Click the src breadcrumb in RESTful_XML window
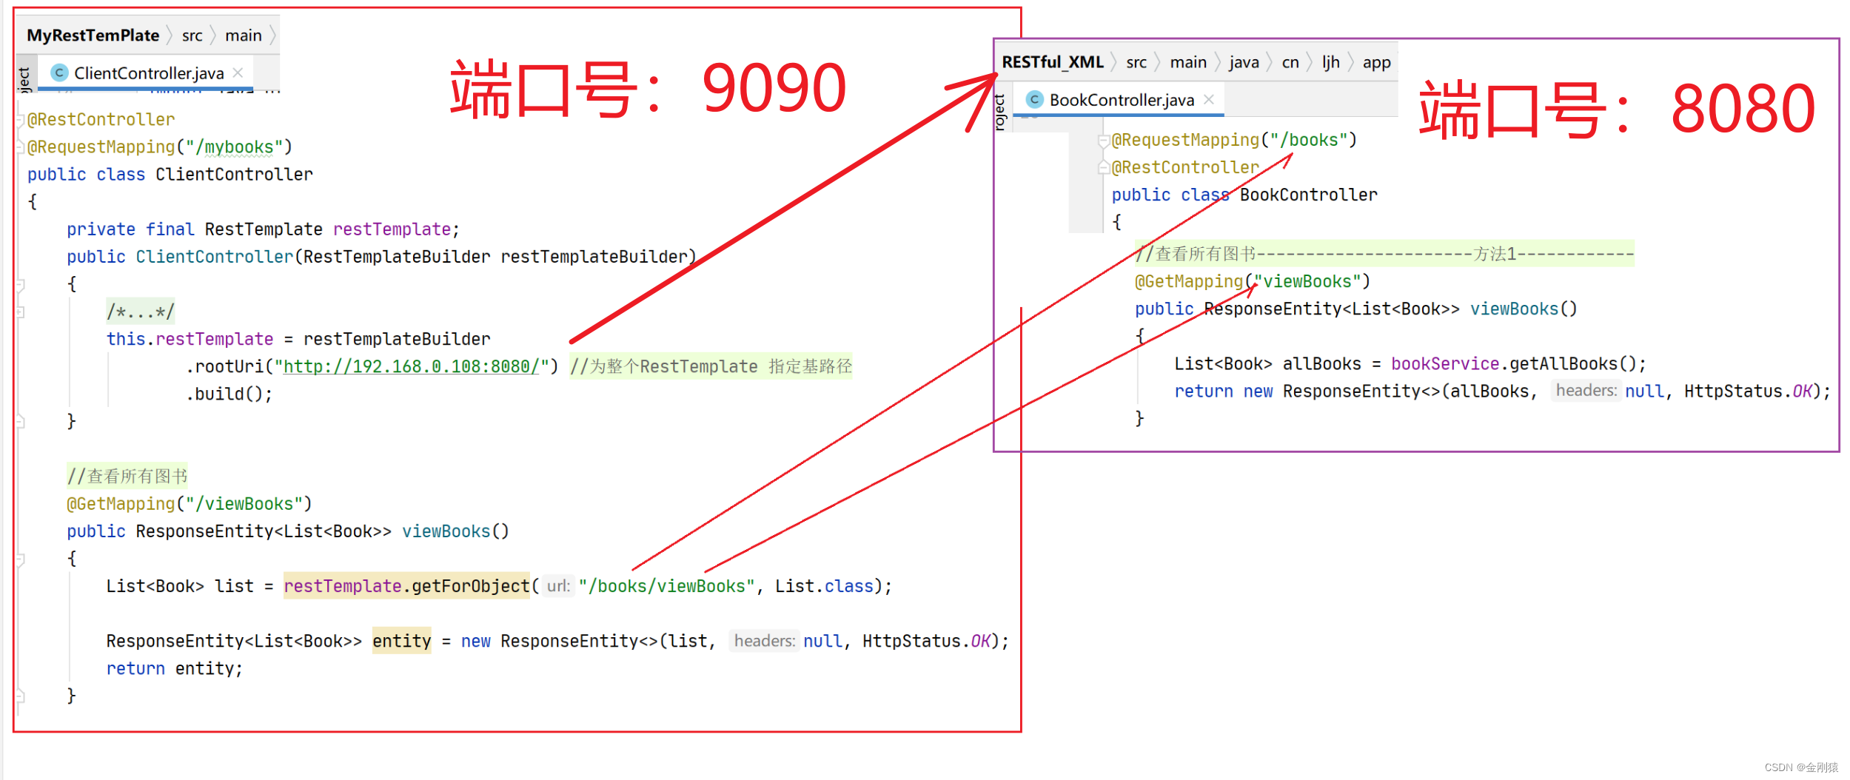The image size is (1850, 780). [1136, 62]
